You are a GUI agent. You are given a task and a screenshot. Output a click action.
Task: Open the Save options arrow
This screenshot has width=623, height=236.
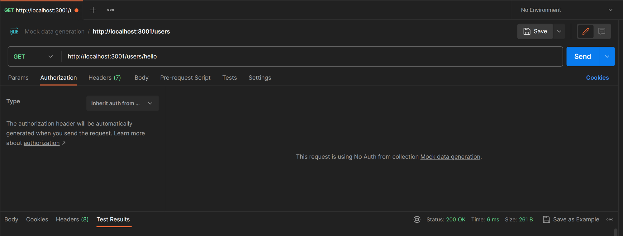tap(559, 31)
